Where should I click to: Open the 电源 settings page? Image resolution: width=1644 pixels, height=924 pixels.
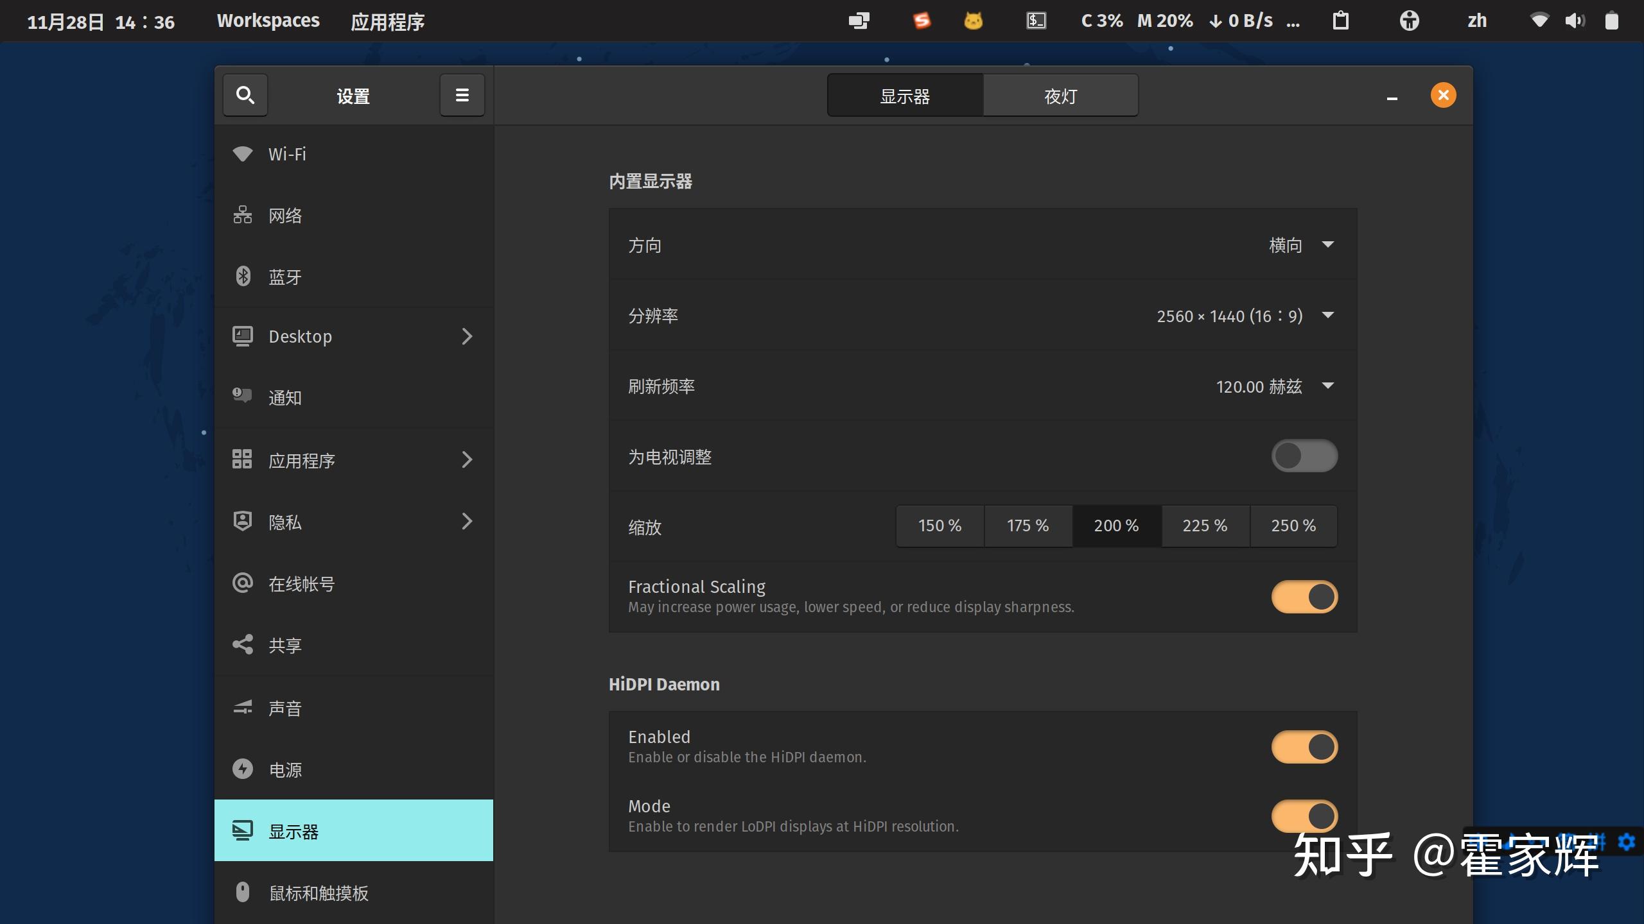tap(354, 769)
